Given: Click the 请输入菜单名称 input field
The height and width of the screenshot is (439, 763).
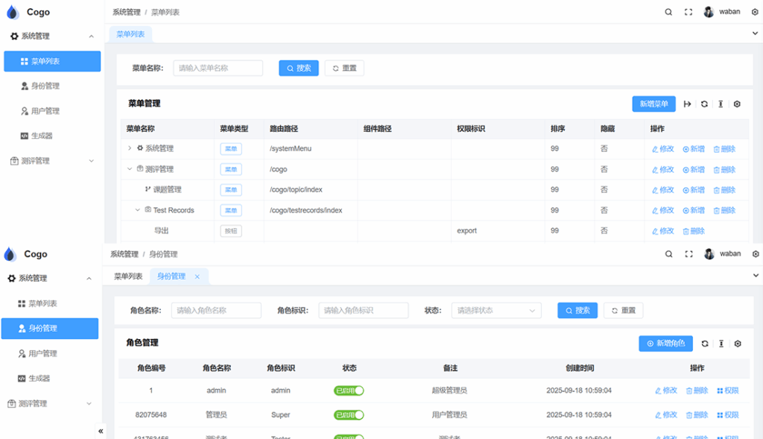Looking at the screenshot, I should (218, 68).
